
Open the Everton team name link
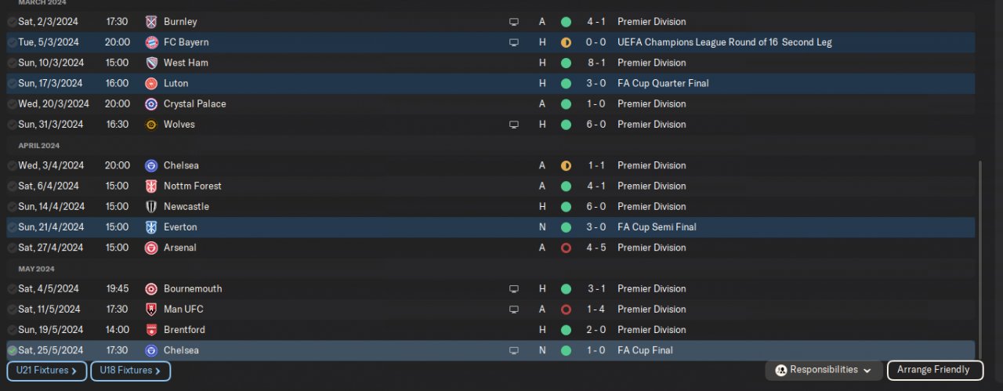(x=180, y=227)
